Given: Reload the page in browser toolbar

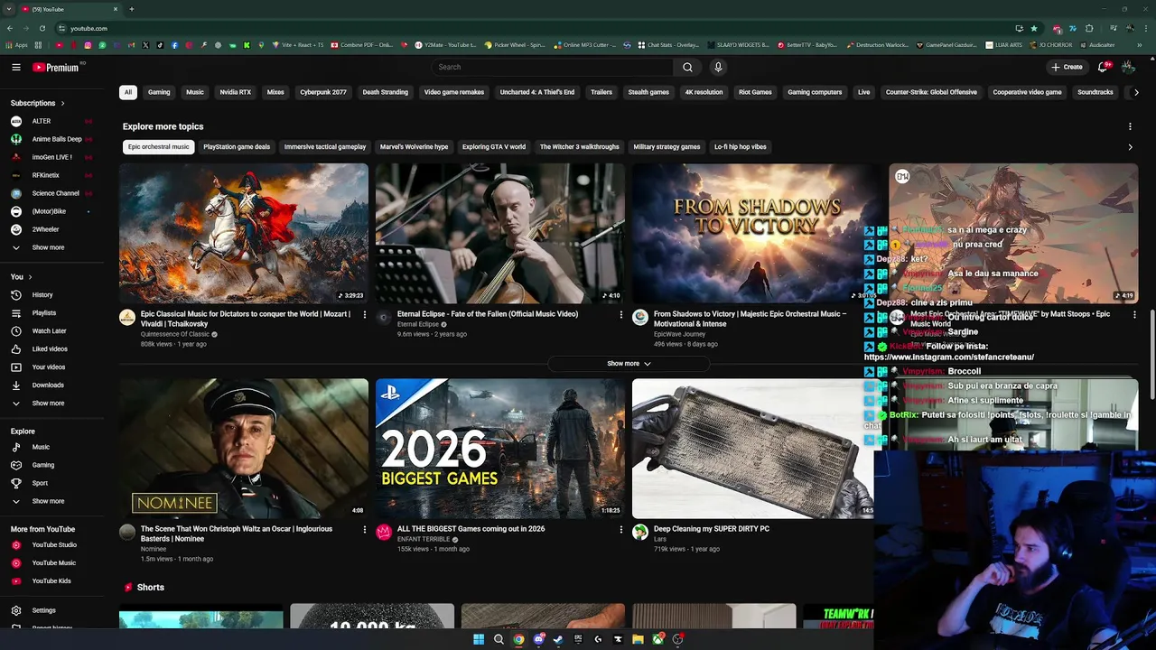Looking at the screenshot, I should click(42, 28).
